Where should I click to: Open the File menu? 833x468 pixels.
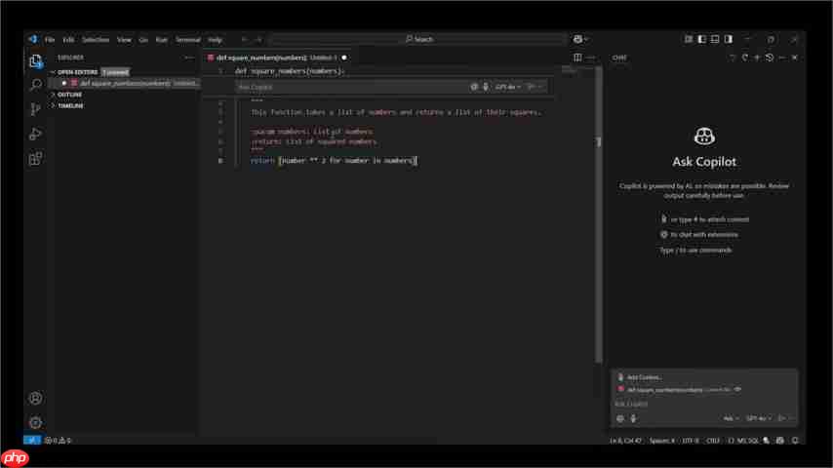(x=50, y=40)
